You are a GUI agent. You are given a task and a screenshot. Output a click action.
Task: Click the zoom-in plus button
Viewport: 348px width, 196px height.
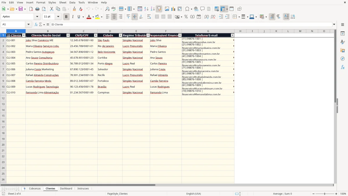tap(336, 194)
